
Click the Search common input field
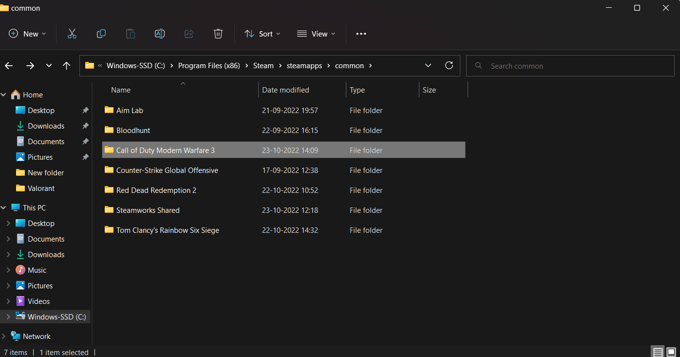[570, 66]
